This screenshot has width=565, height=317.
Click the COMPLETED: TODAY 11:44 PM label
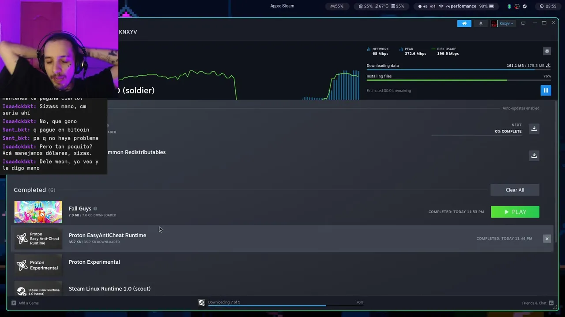504,239
